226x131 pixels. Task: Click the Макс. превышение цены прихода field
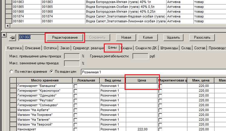(72, 56)
